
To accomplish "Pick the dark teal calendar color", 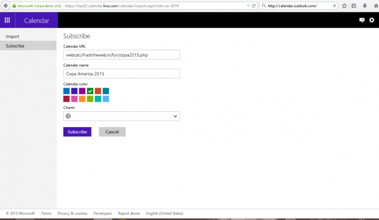I will tap(106, 91).
